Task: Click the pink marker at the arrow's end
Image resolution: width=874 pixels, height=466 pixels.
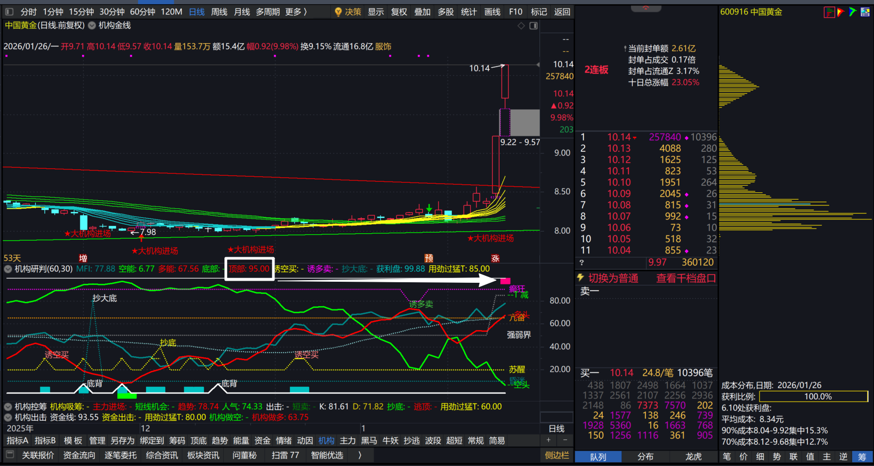Action: [x=506, y=281]
